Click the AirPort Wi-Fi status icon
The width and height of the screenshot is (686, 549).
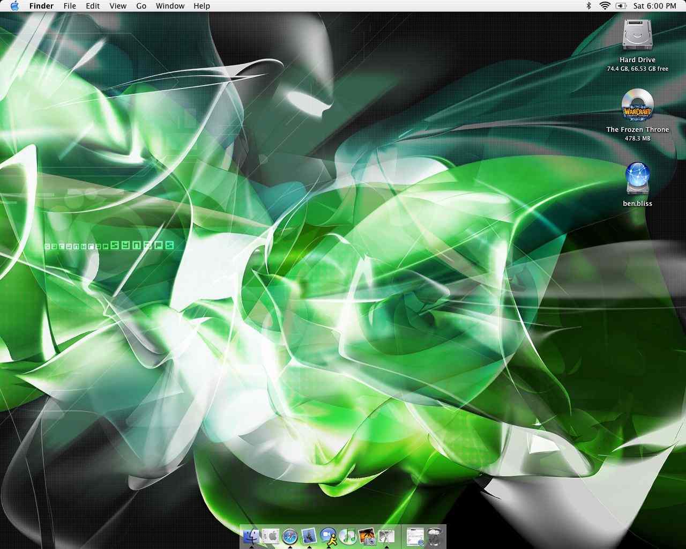[605, 6]
